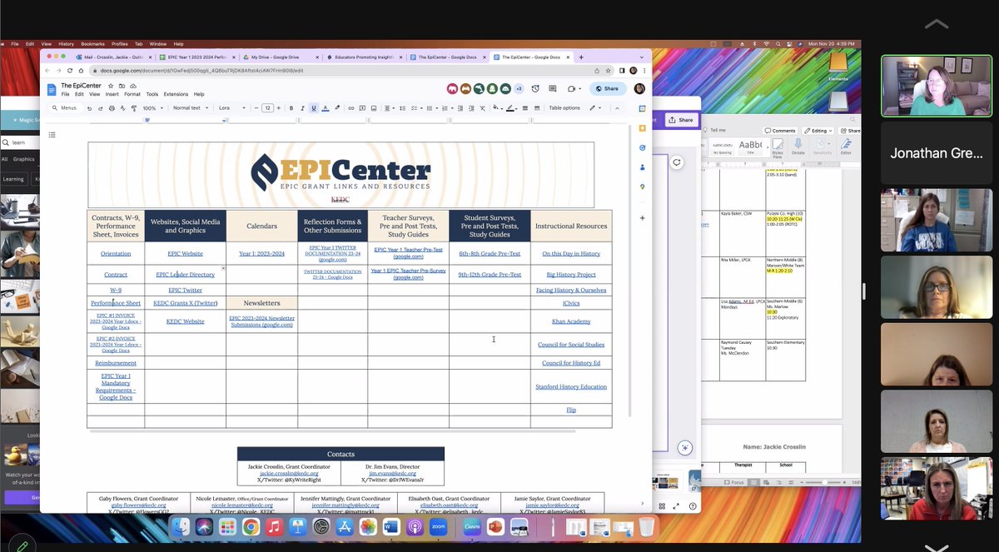This screenshot has height=552, width=999.
Task: Open Zoom from the Dock
Action: coord(438,527)
